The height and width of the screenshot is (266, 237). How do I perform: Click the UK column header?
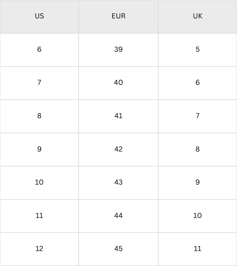(197, 16)
